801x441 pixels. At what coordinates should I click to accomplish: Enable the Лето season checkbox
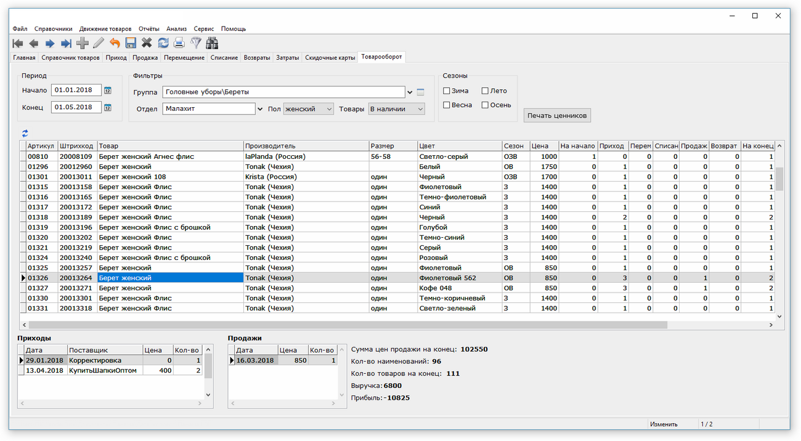(x=485, y=91)
